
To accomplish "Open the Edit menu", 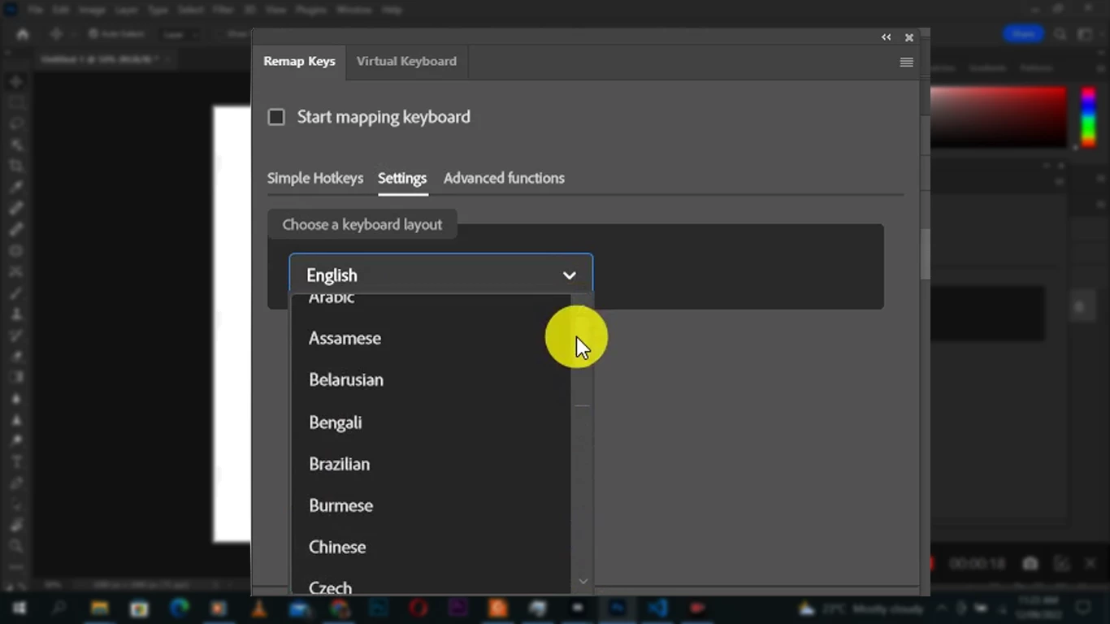I will coord(62,10).
